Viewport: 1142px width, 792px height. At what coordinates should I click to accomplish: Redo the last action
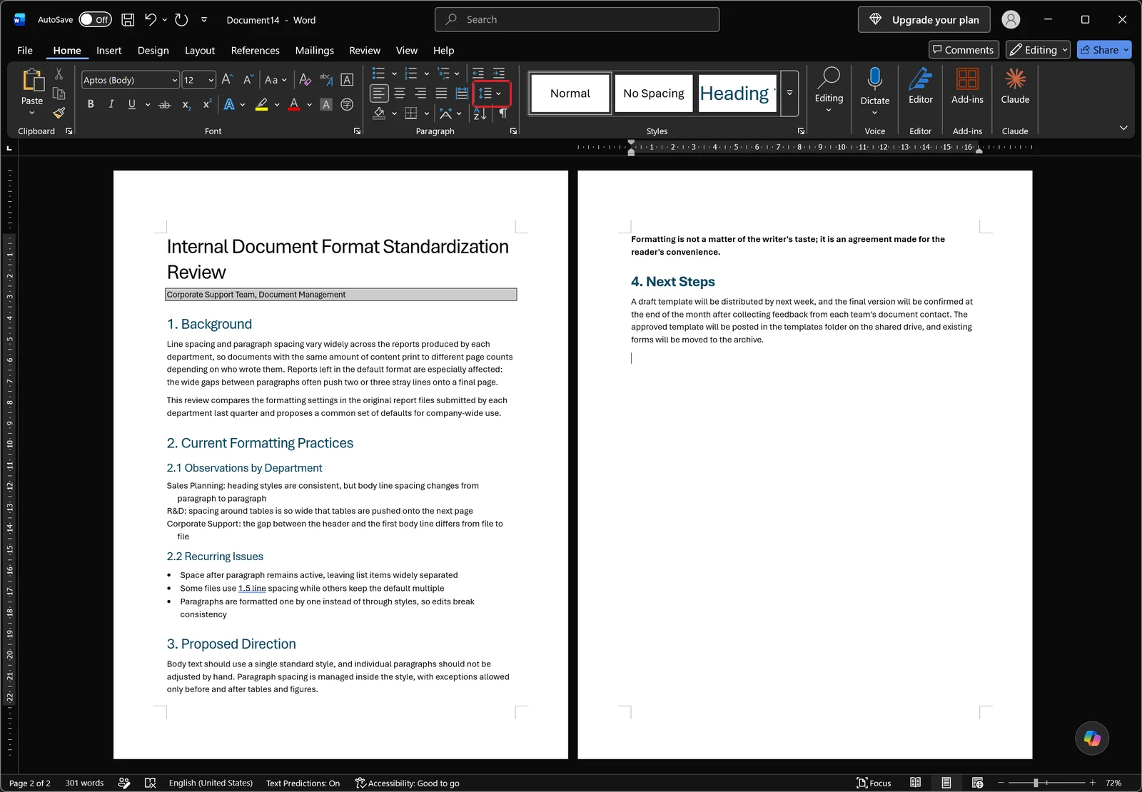(x=181, y=20)
